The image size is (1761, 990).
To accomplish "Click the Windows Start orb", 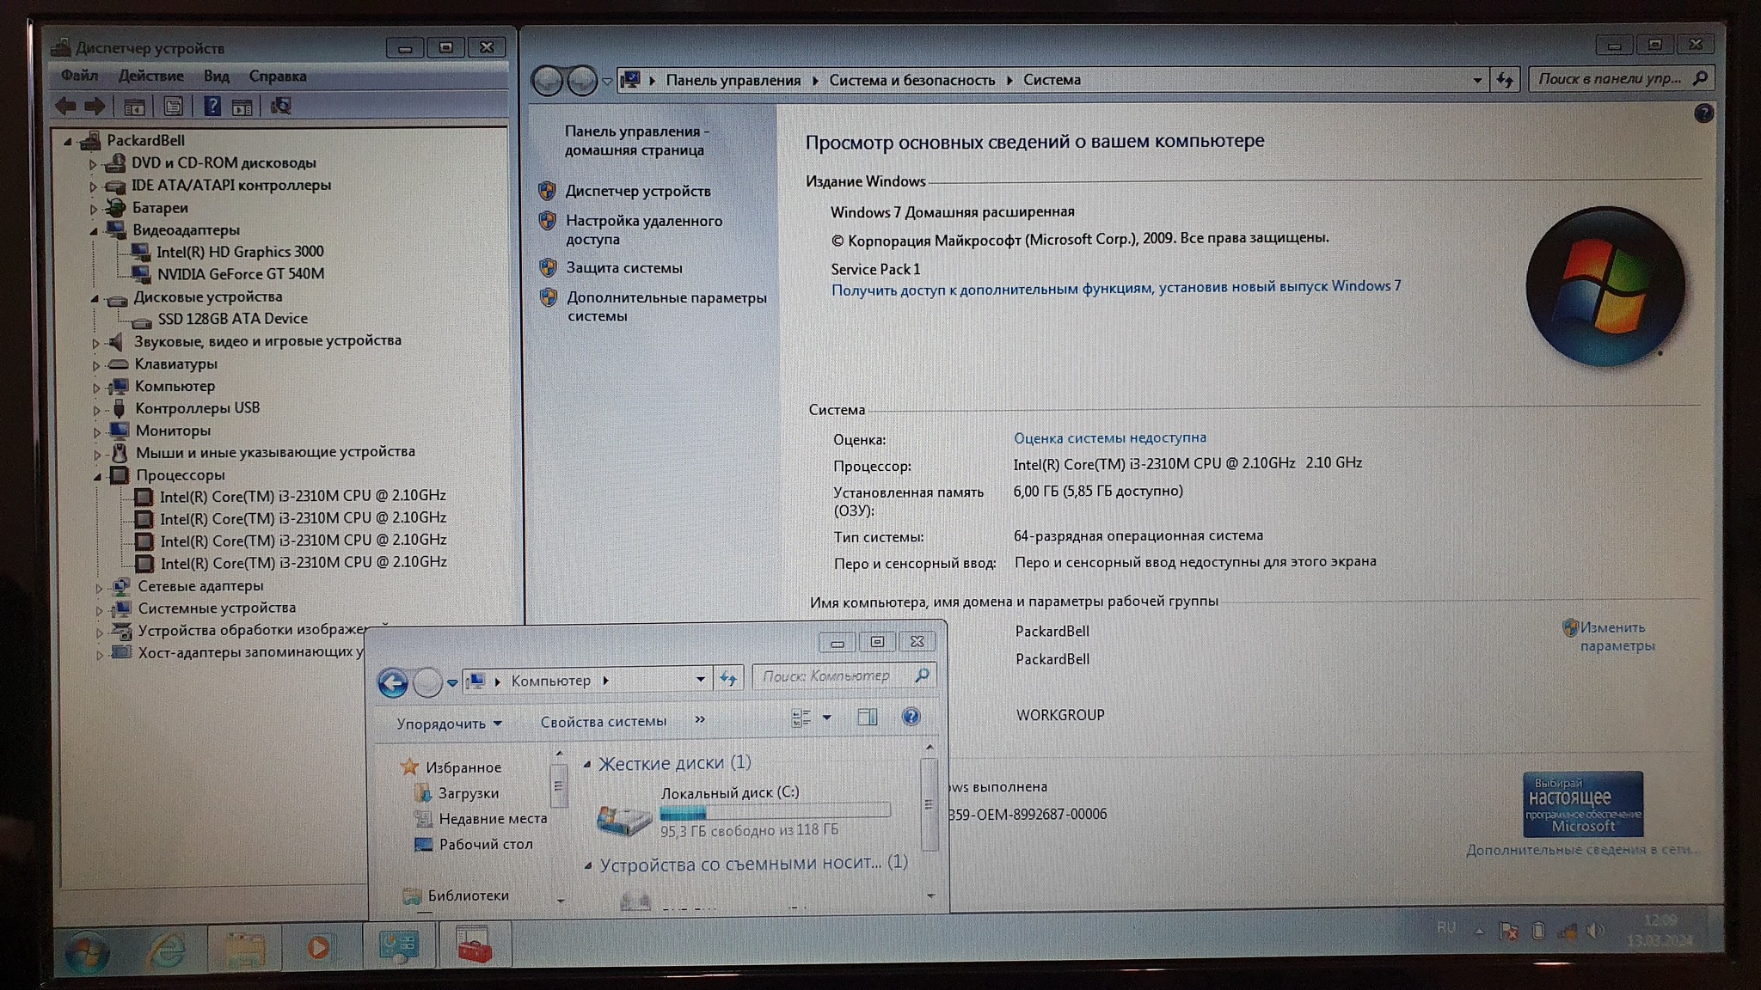I will click(x=87, y=952).
